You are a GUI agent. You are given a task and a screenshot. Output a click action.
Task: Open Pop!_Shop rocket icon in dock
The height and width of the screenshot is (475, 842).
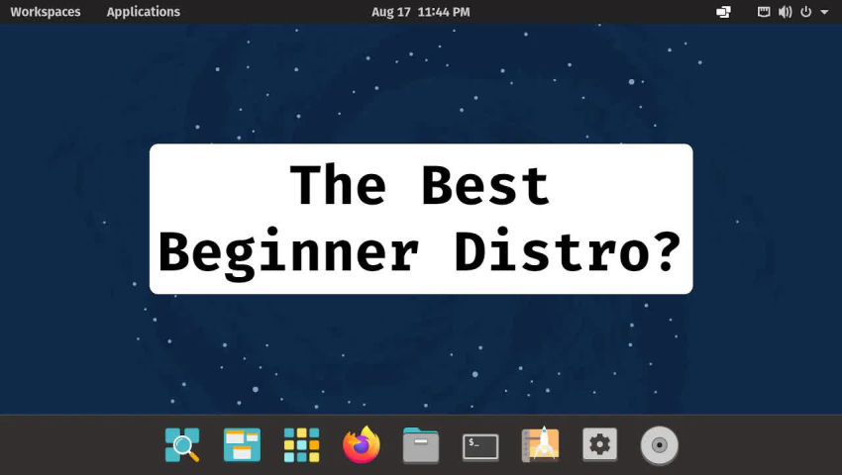[x=540, y=445]
